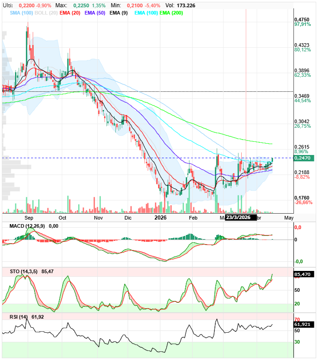Click the 0,2470 current price tag
Screen dimensions: 318x360
click(303, 158)
